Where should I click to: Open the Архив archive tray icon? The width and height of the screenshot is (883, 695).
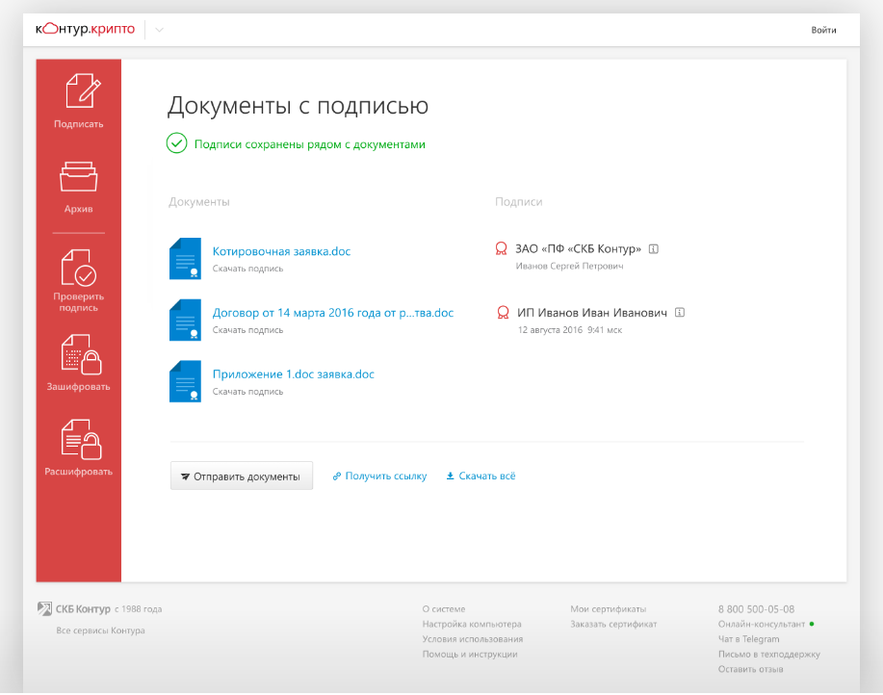click(x=79, y=176)
